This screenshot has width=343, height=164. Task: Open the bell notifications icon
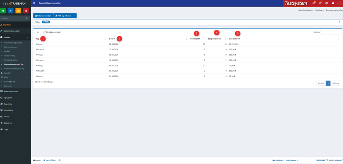pyautogui.click(x=320, y=3)
